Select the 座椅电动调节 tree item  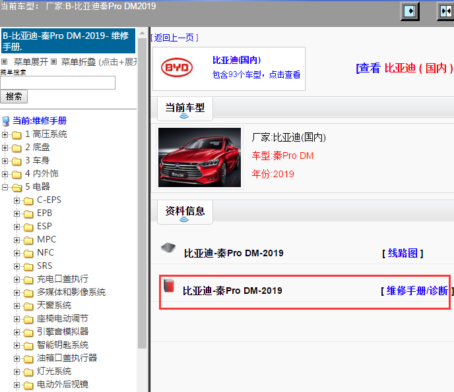63,319
